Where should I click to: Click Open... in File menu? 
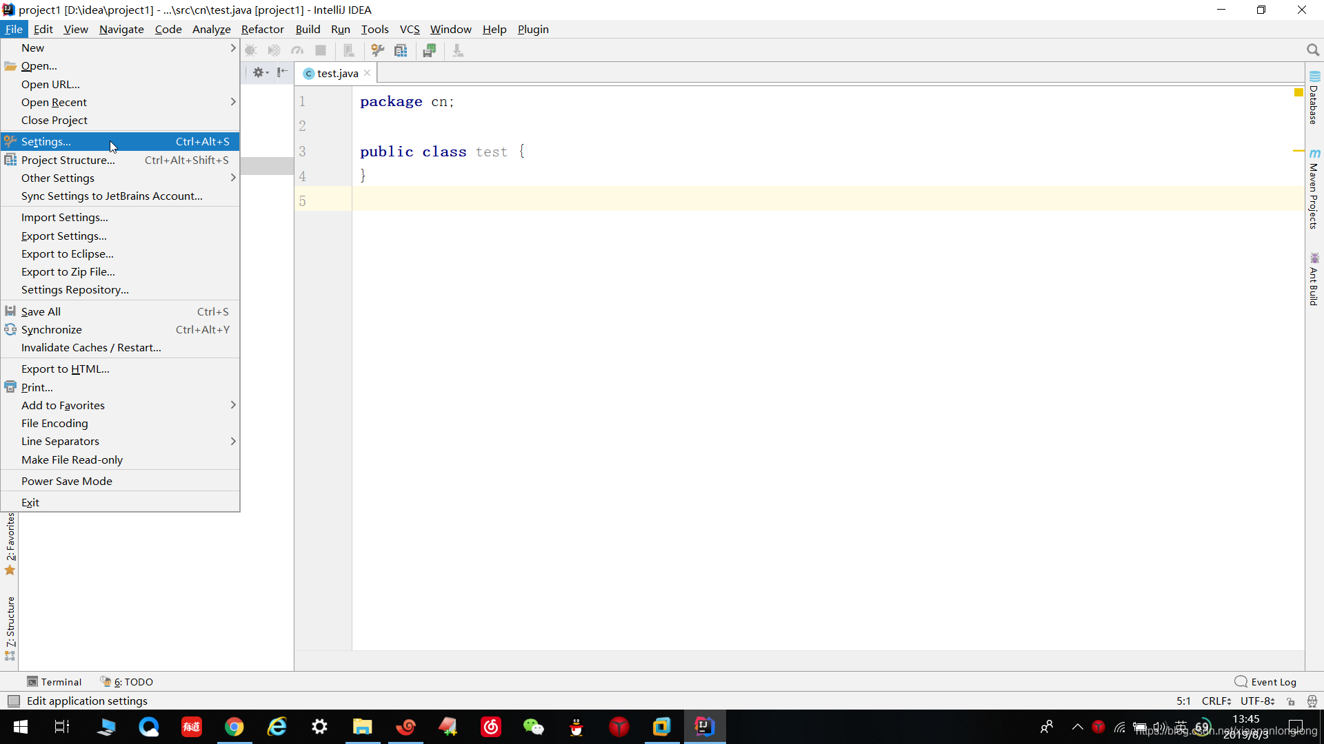point(120,66)
